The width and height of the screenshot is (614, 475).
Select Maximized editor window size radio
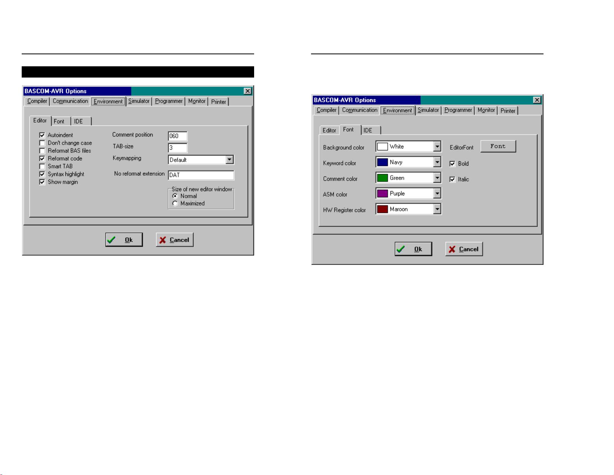tap(175, 204)
